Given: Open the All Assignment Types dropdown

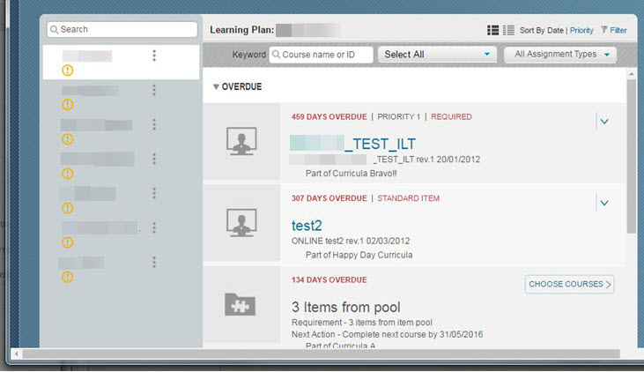Looking at the screenshot, I should tap(560, 55).
